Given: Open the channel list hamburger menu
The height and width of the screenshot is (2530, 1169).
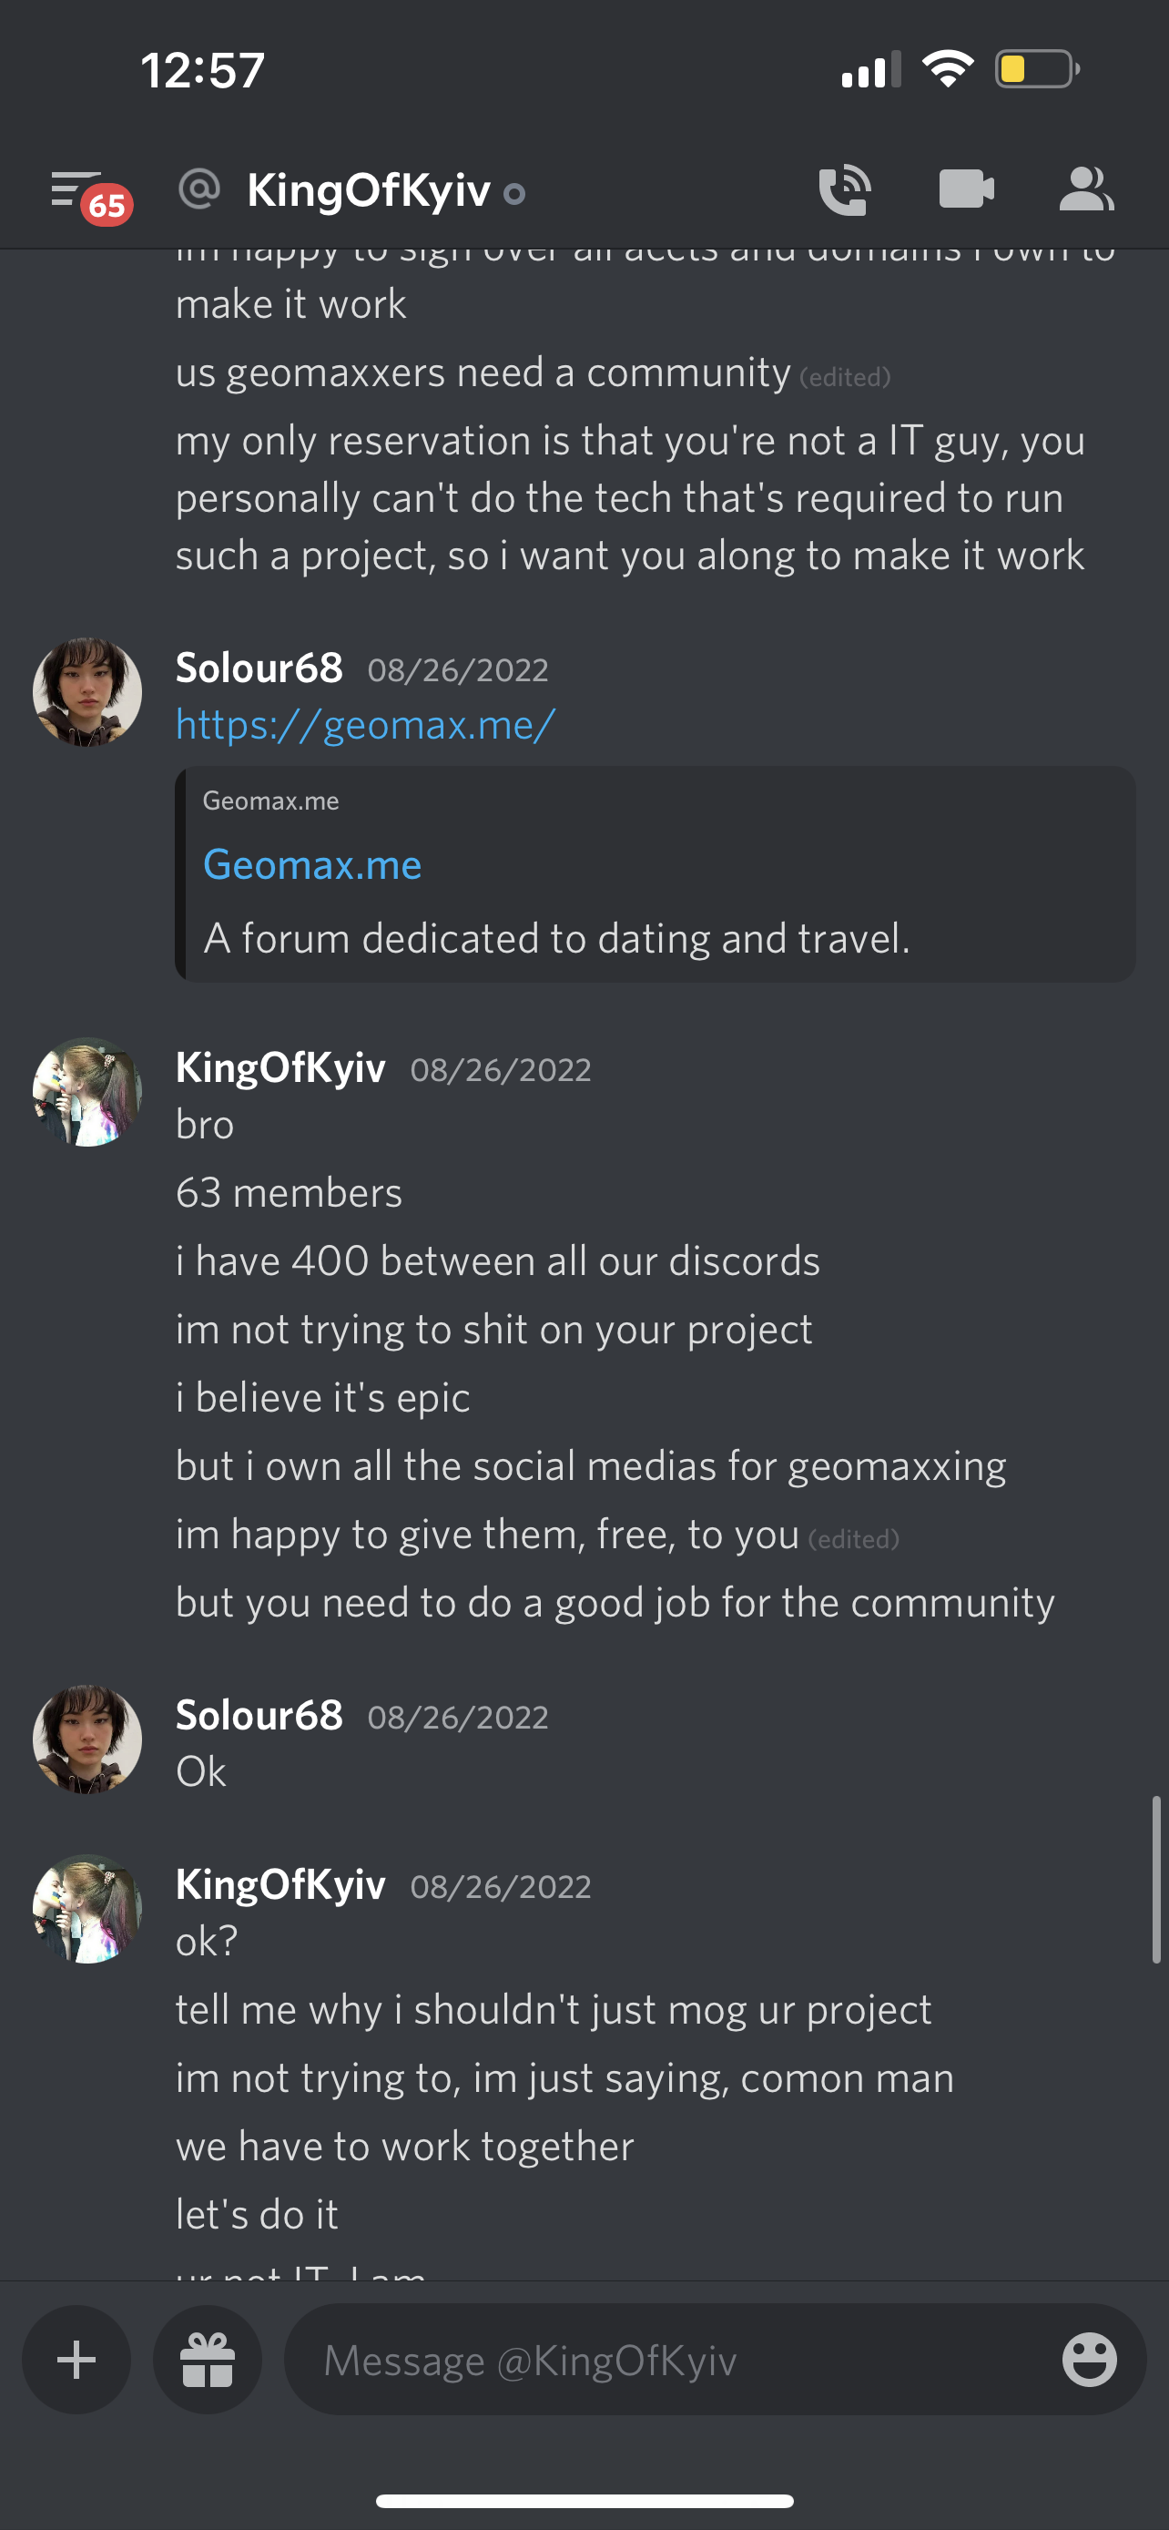Looking at the screenshot, I should [x=75, y=189].
